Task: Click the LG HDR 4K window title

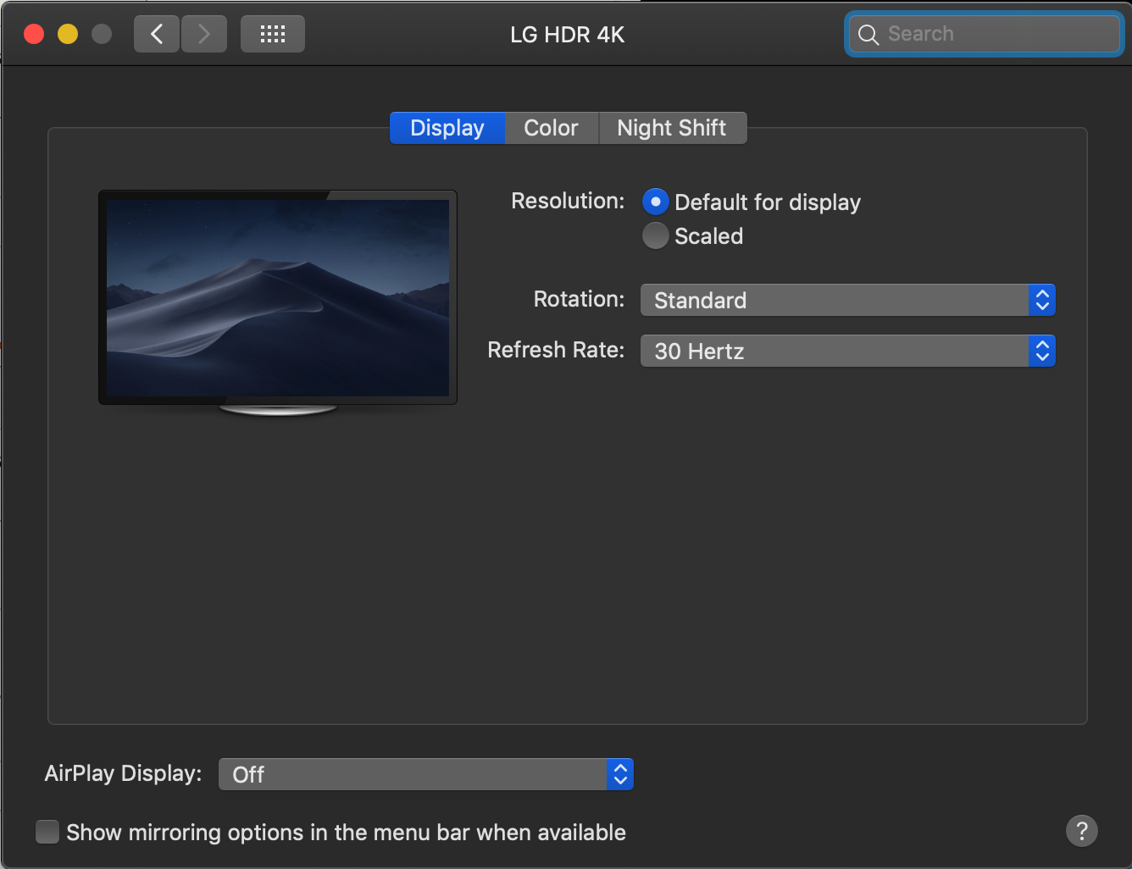Action: (568, 35)
